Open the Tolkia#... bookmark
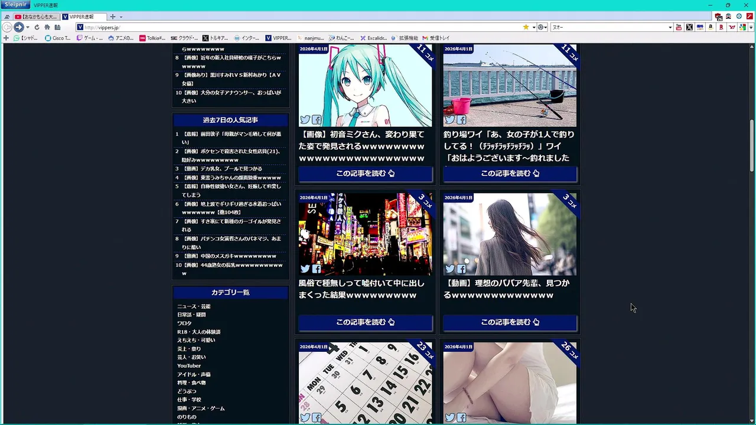756x425 pixels. 152,38
